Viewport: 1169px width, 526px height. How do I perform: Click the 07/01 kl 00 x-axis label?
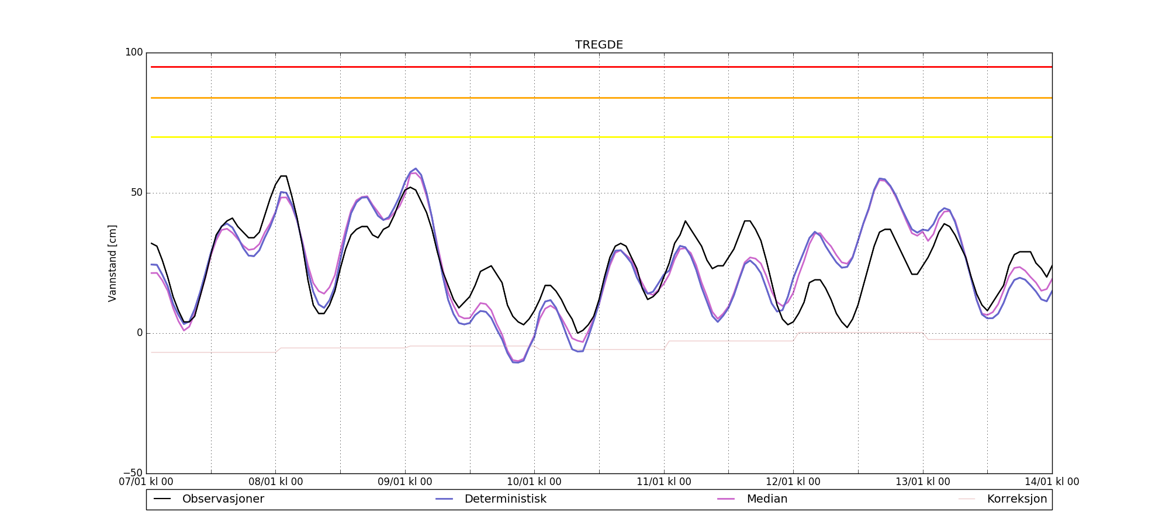146,482
